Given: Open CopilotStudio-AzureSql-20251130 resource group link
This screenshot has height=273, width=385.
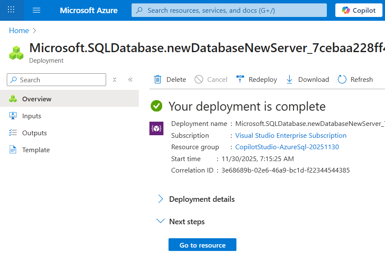Looking at the screenshot, I should (287, 147).
